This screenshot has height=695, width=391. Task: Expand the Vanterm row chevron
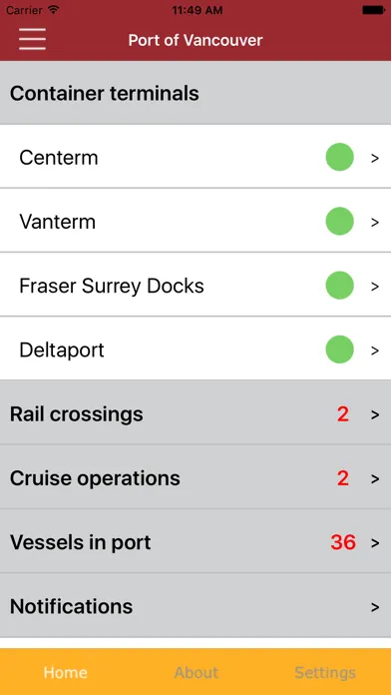375,223
